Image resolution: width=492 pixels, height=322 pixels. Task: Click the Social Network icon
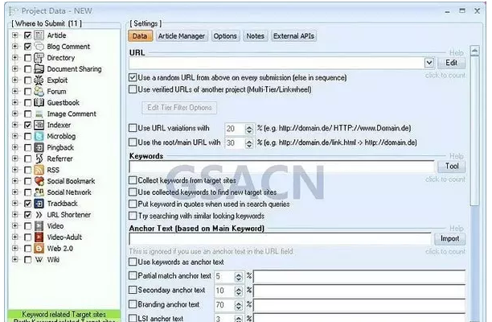click(x=39, y=192)
